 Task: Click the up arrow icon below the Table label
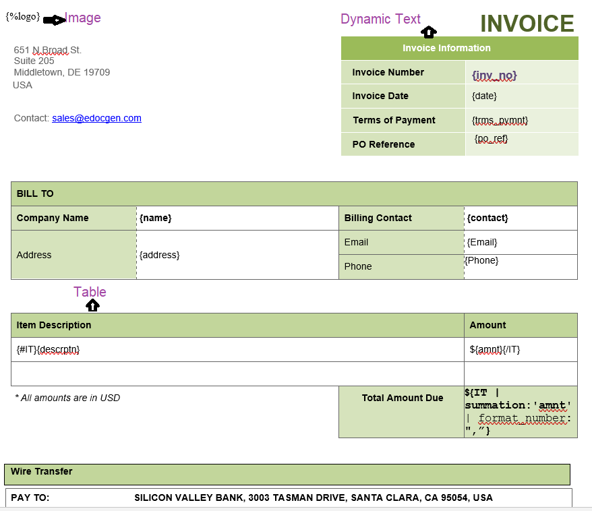pyautogui.click(x=92, y=305)
